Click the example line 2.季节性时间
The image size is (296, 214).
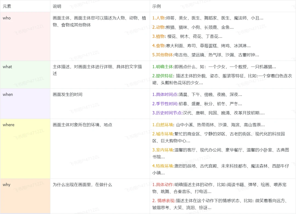[x=197, y=104]
